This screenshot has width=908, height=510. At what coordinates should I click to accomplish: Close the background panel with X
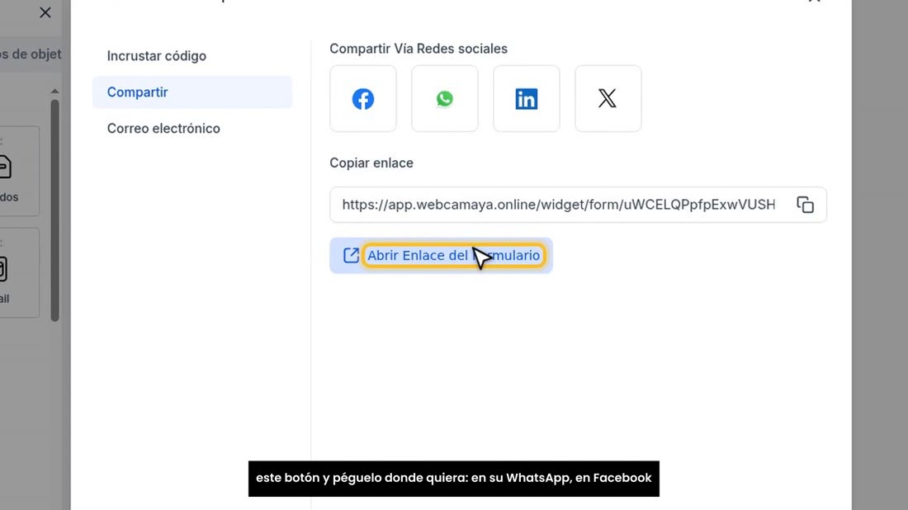pos(45,12)
